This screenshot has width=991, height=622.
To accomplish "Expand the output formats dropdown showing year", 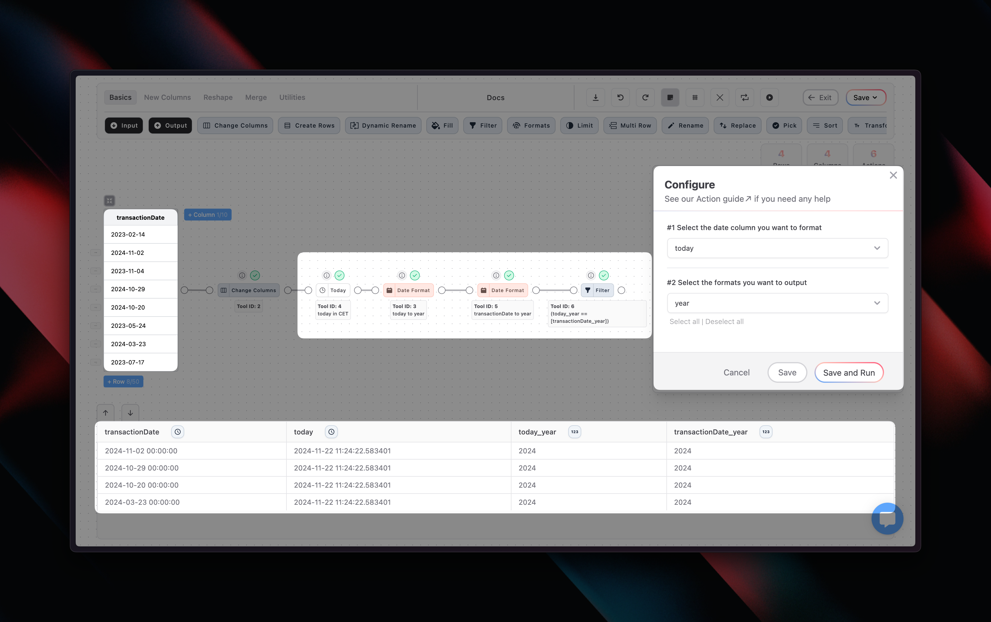I will 777,303.
